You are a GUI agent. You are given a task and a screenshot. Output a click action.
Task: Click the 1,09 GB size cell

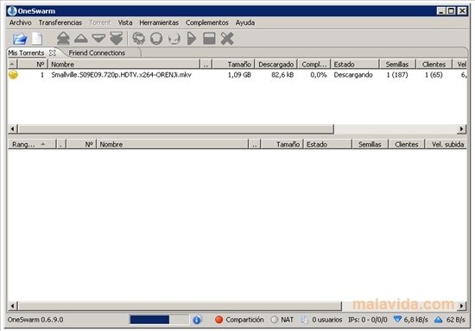[x=239, y=75]
